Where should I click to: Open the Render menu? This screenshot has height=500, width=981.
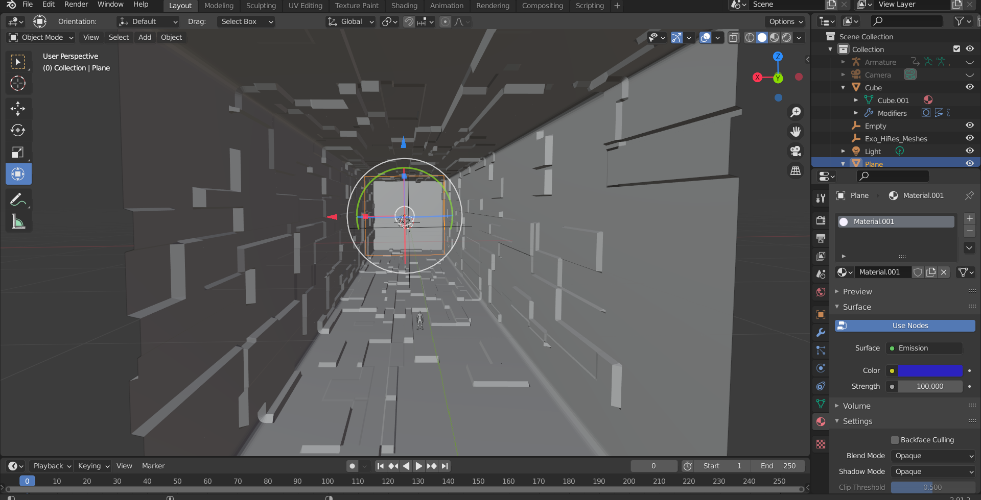[x=76, y=5]
